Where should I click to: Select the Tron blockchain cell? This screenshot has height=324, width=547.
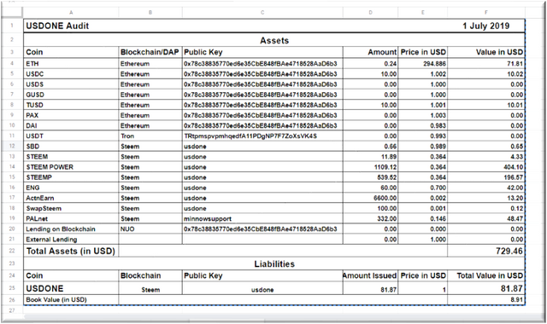tap(150, 136)
